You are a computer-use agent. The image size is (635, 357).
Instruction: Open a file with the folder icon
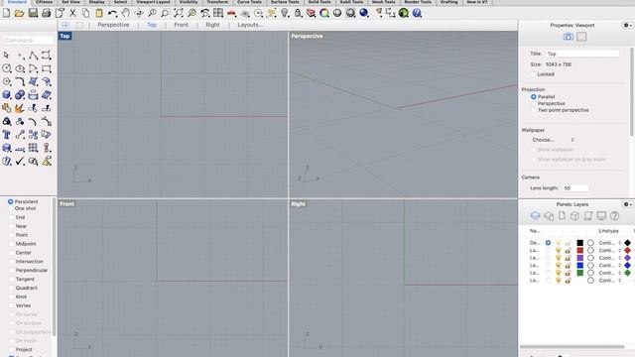19,13
